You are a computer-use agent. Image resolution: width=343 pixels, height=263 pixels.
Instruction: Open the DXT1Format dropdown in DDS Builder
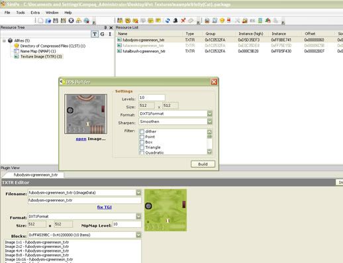point(209,114)
